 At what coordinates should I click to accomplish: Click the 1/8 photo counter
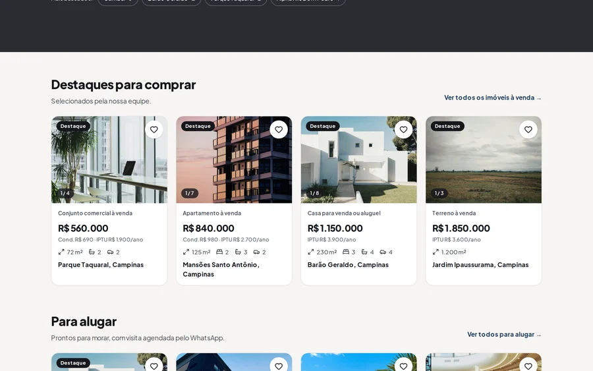point(315,193)
